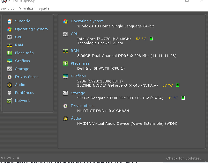208x163 pixels.
Task: Open the Ajuda menu
Action: [x=44, y=8]
